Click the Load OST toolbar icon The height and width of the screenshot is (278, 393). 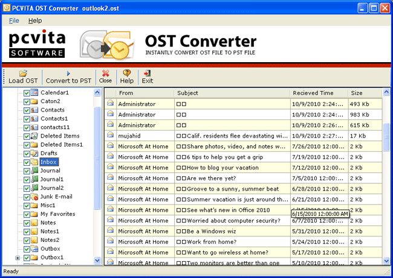23,72
